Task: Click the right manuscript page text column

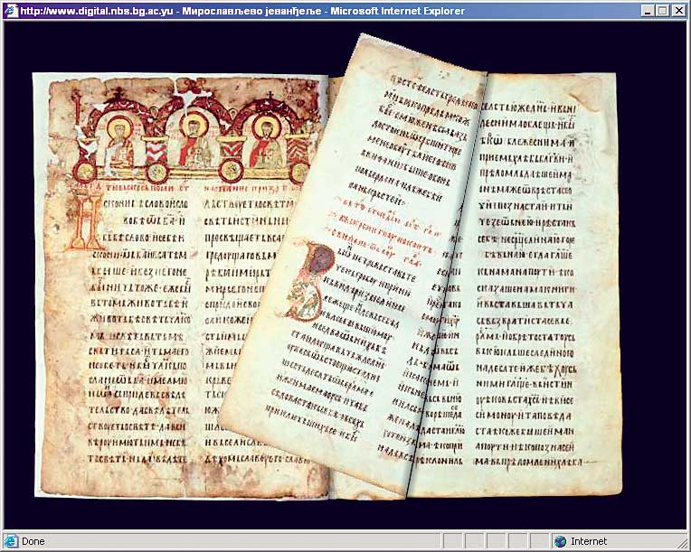Action: (526, 284)
